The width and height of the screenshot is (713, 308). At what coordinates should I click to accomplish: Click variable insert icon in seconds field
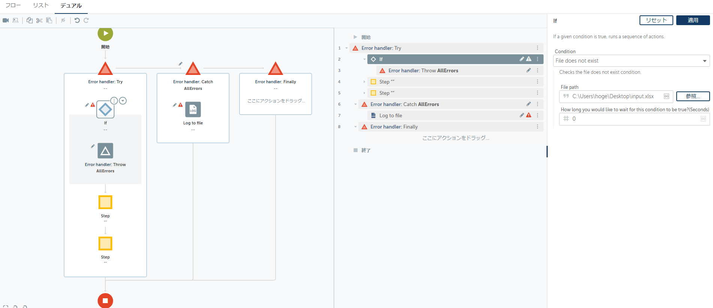tap(703, 119)
